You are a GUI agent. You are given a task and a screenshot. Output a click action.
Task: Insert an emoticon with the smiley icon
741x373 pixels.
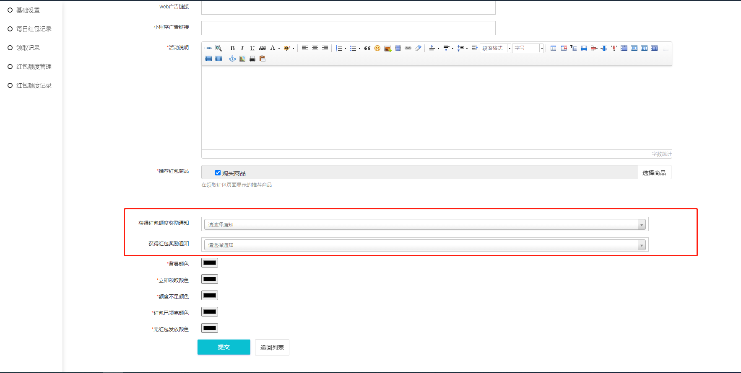pyautogui.click(x=377, y=48)
